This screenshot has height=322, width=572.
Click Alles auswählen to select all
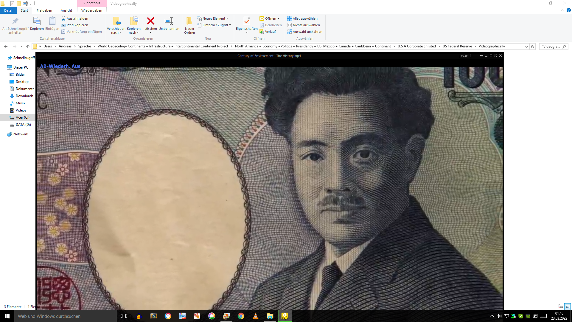tap(302, 18)
